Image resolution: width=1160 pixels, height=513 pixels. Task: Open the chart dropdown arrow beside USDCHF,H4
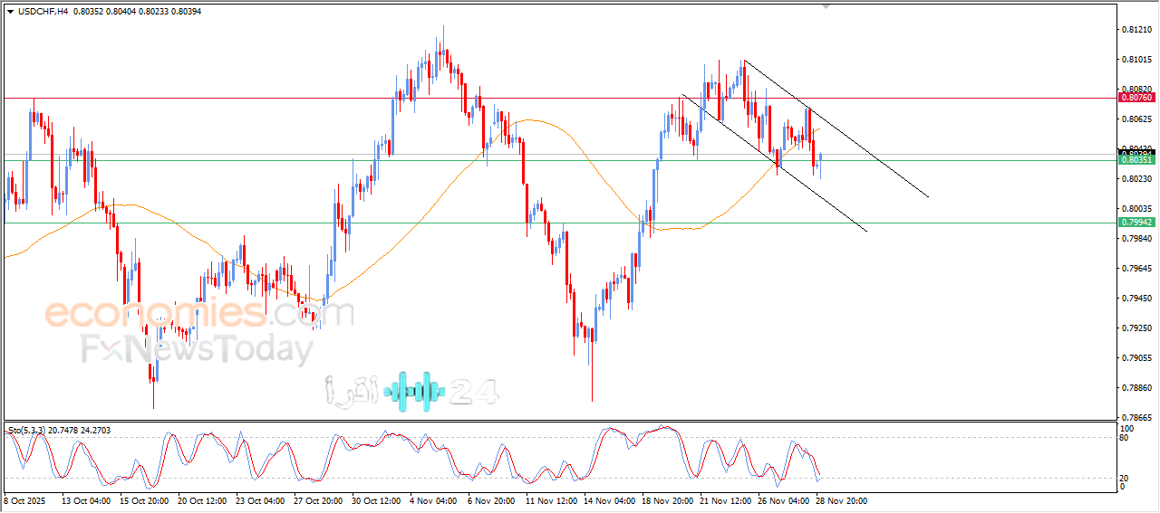[x=10, y=11]
